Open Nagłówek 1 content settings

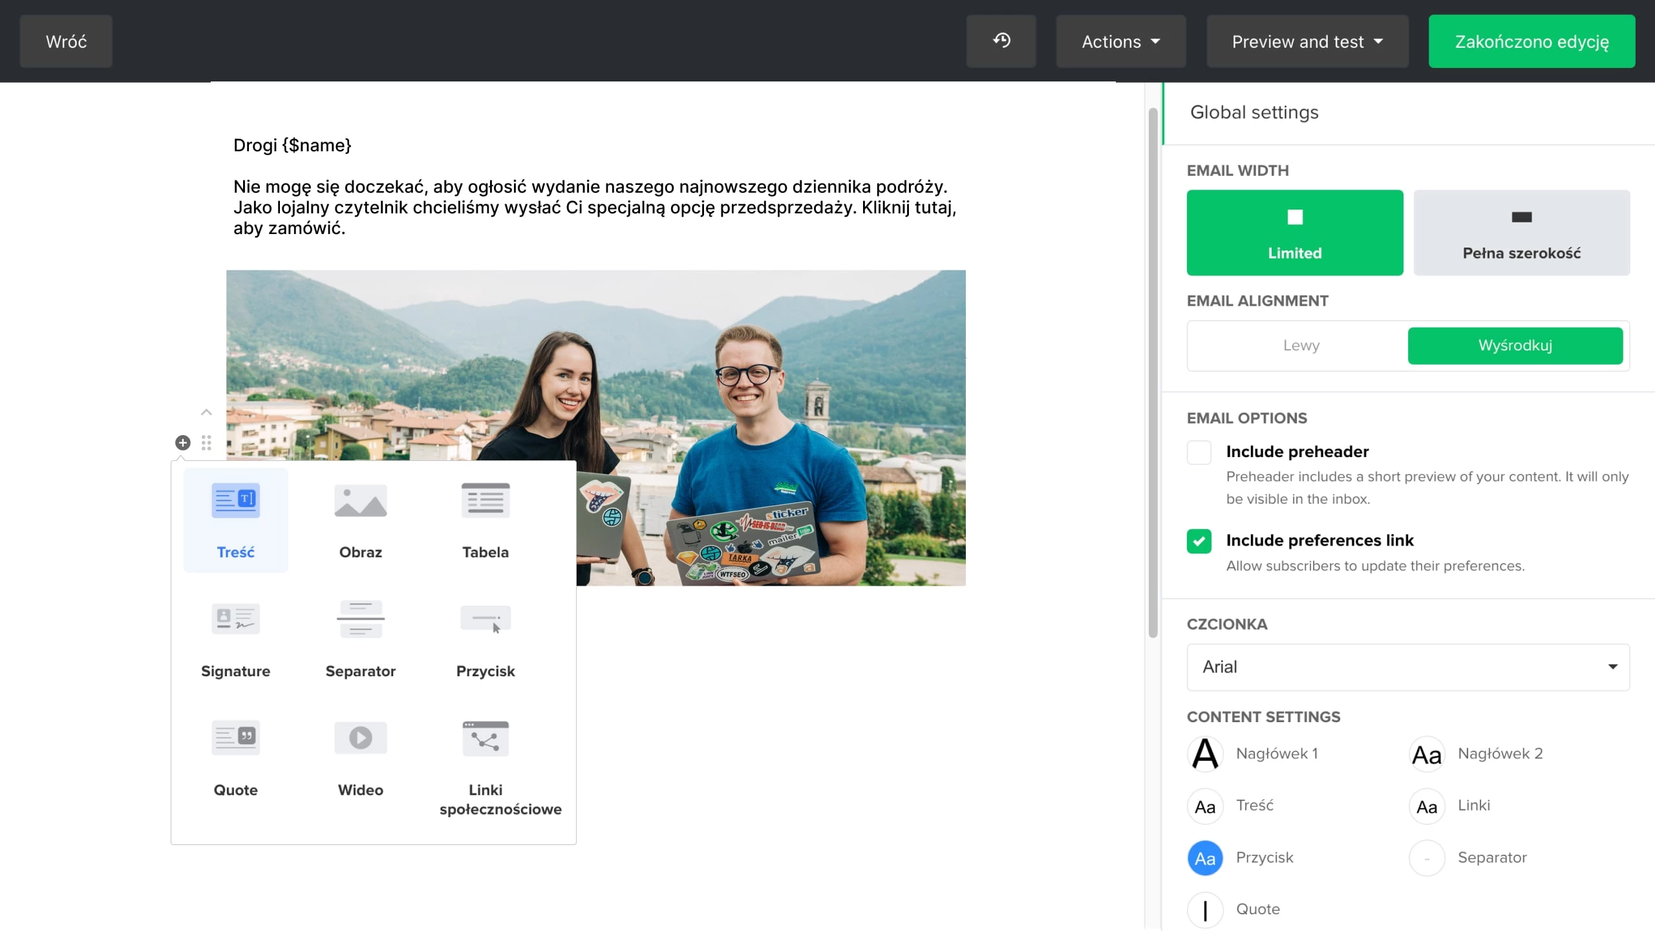1205,754
